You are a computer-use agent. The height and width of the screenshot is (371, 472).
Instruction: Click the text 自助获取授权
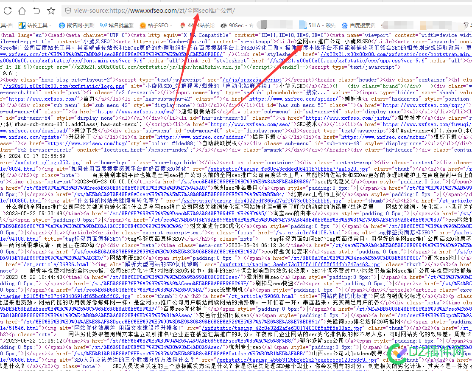pyautogui.click(x=220, y=143)
